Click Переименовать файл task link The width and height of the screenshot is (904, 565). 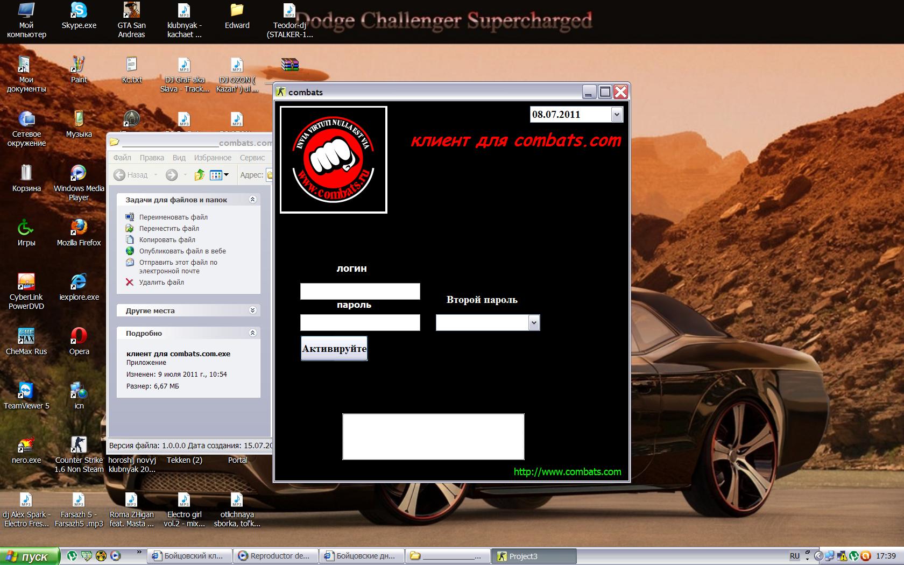[173, 217]
